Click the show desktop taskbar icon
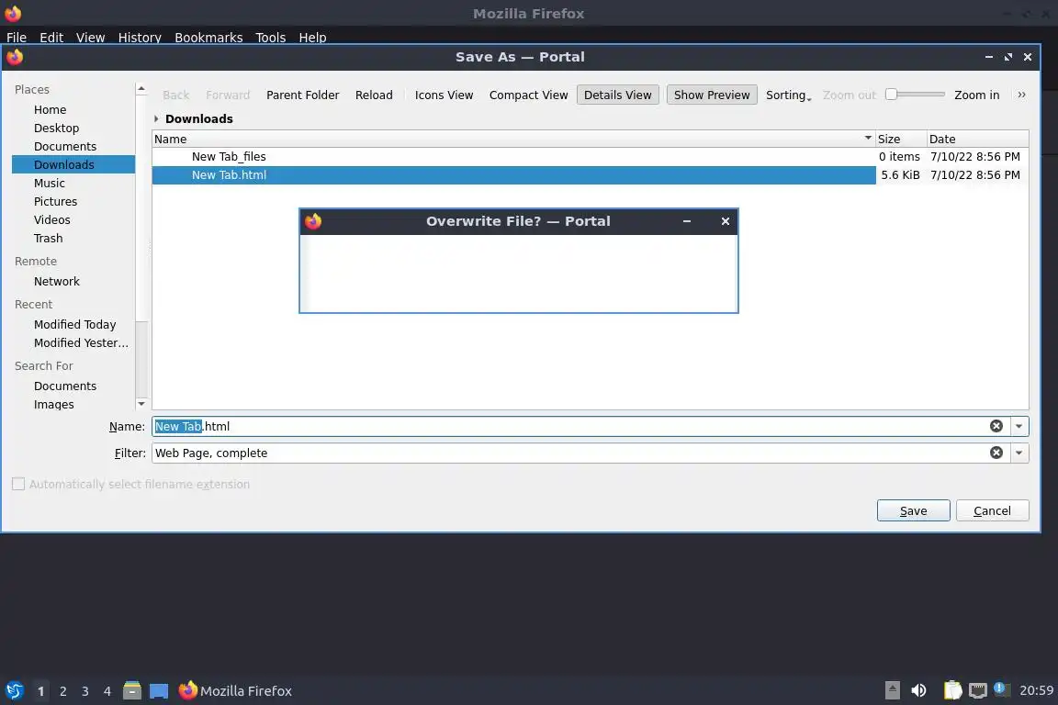 tap(159, 691)
